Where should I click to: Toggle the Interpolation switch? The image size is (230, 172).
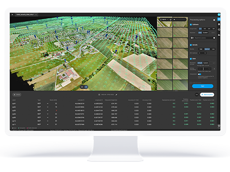(x=200, y=74)
